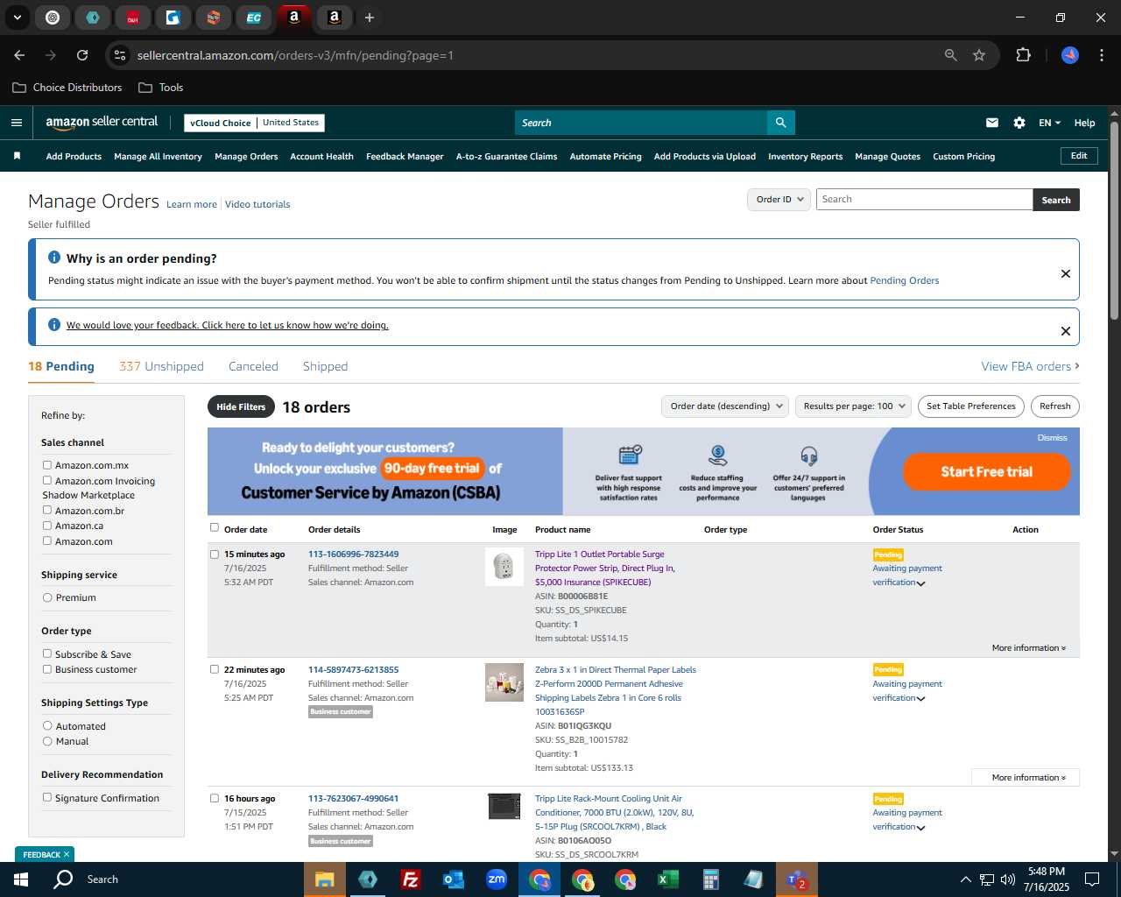
Task: Open the hamburger navigation menu
Action: [16, 123]
